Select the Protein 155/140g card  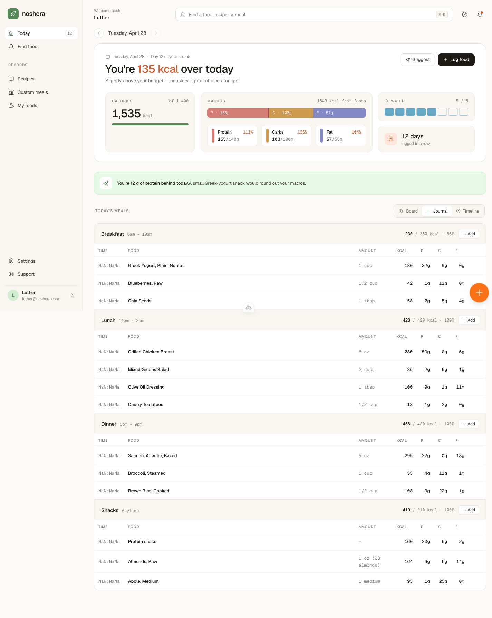(232, 136)
